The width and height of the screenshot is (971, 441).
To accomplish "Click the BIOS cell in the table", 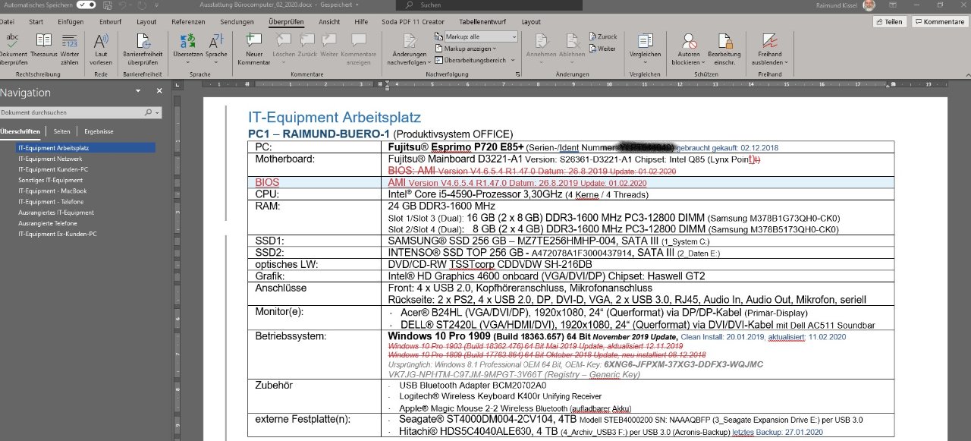I will [316, 183].
